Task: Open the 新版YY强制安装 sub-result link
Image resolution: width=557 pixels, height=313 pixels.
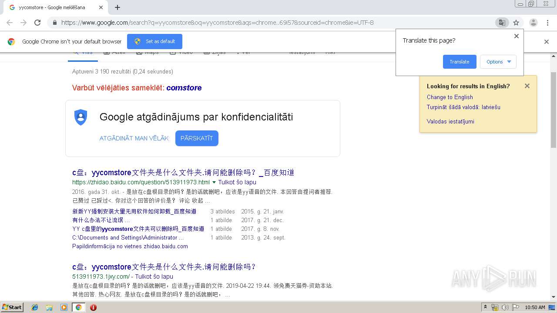Action: 134,211
